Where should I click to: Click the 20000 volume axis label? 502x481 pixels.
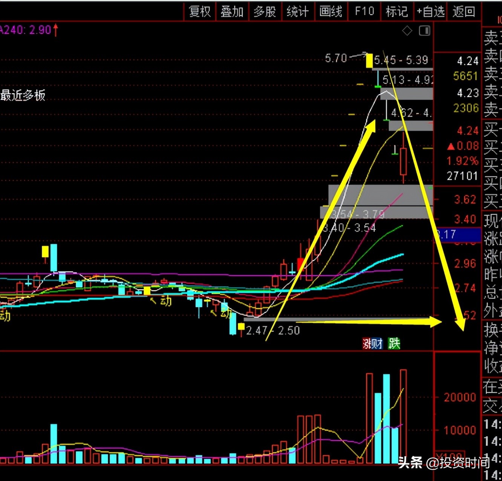tap(460, 397)
